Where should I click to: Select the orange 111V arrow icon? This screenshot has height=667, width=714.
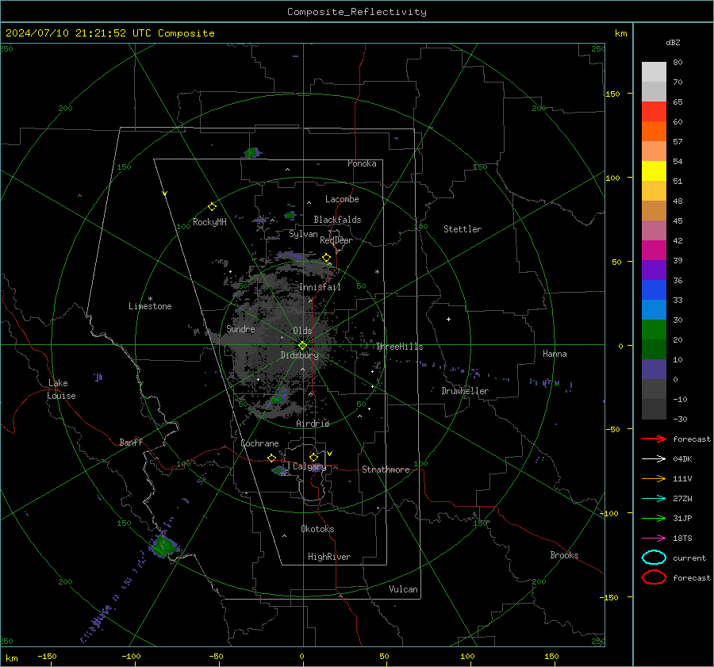click(654, 478)
